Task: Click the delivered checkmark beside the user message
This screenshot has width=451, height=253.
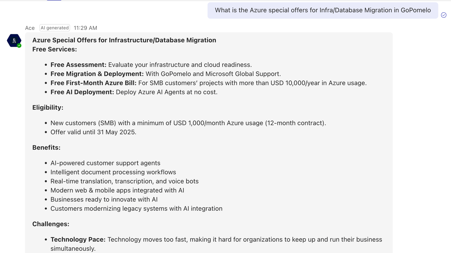Action: click(444, 16)
